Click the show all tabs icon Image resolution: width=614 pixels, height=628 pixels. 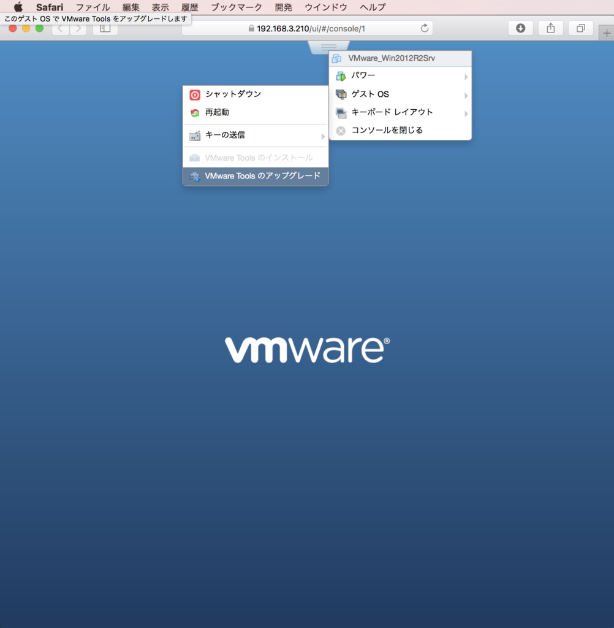(x=581, y=28)
